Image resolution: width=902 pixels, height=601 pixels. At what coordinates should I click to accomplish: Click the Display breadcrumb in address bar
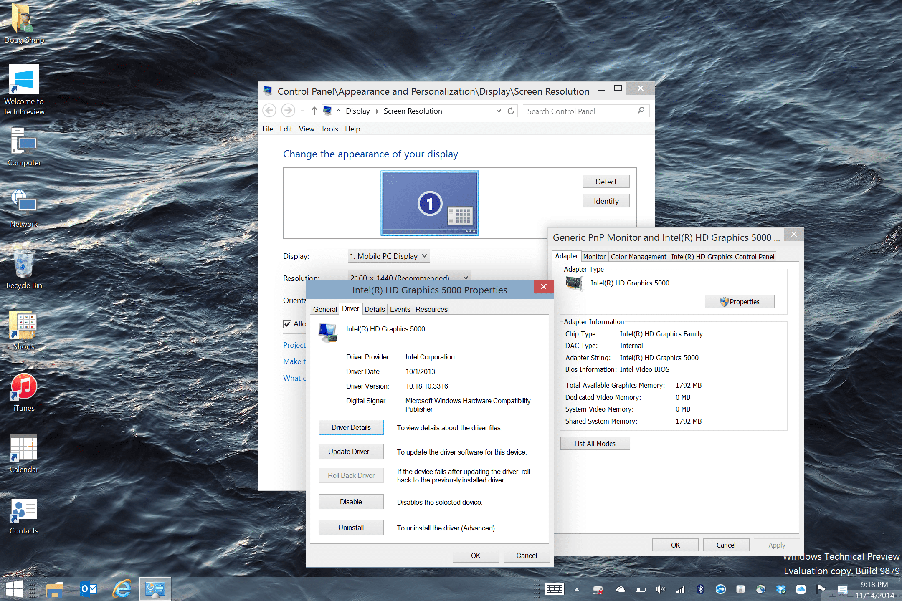pos(358,111)
